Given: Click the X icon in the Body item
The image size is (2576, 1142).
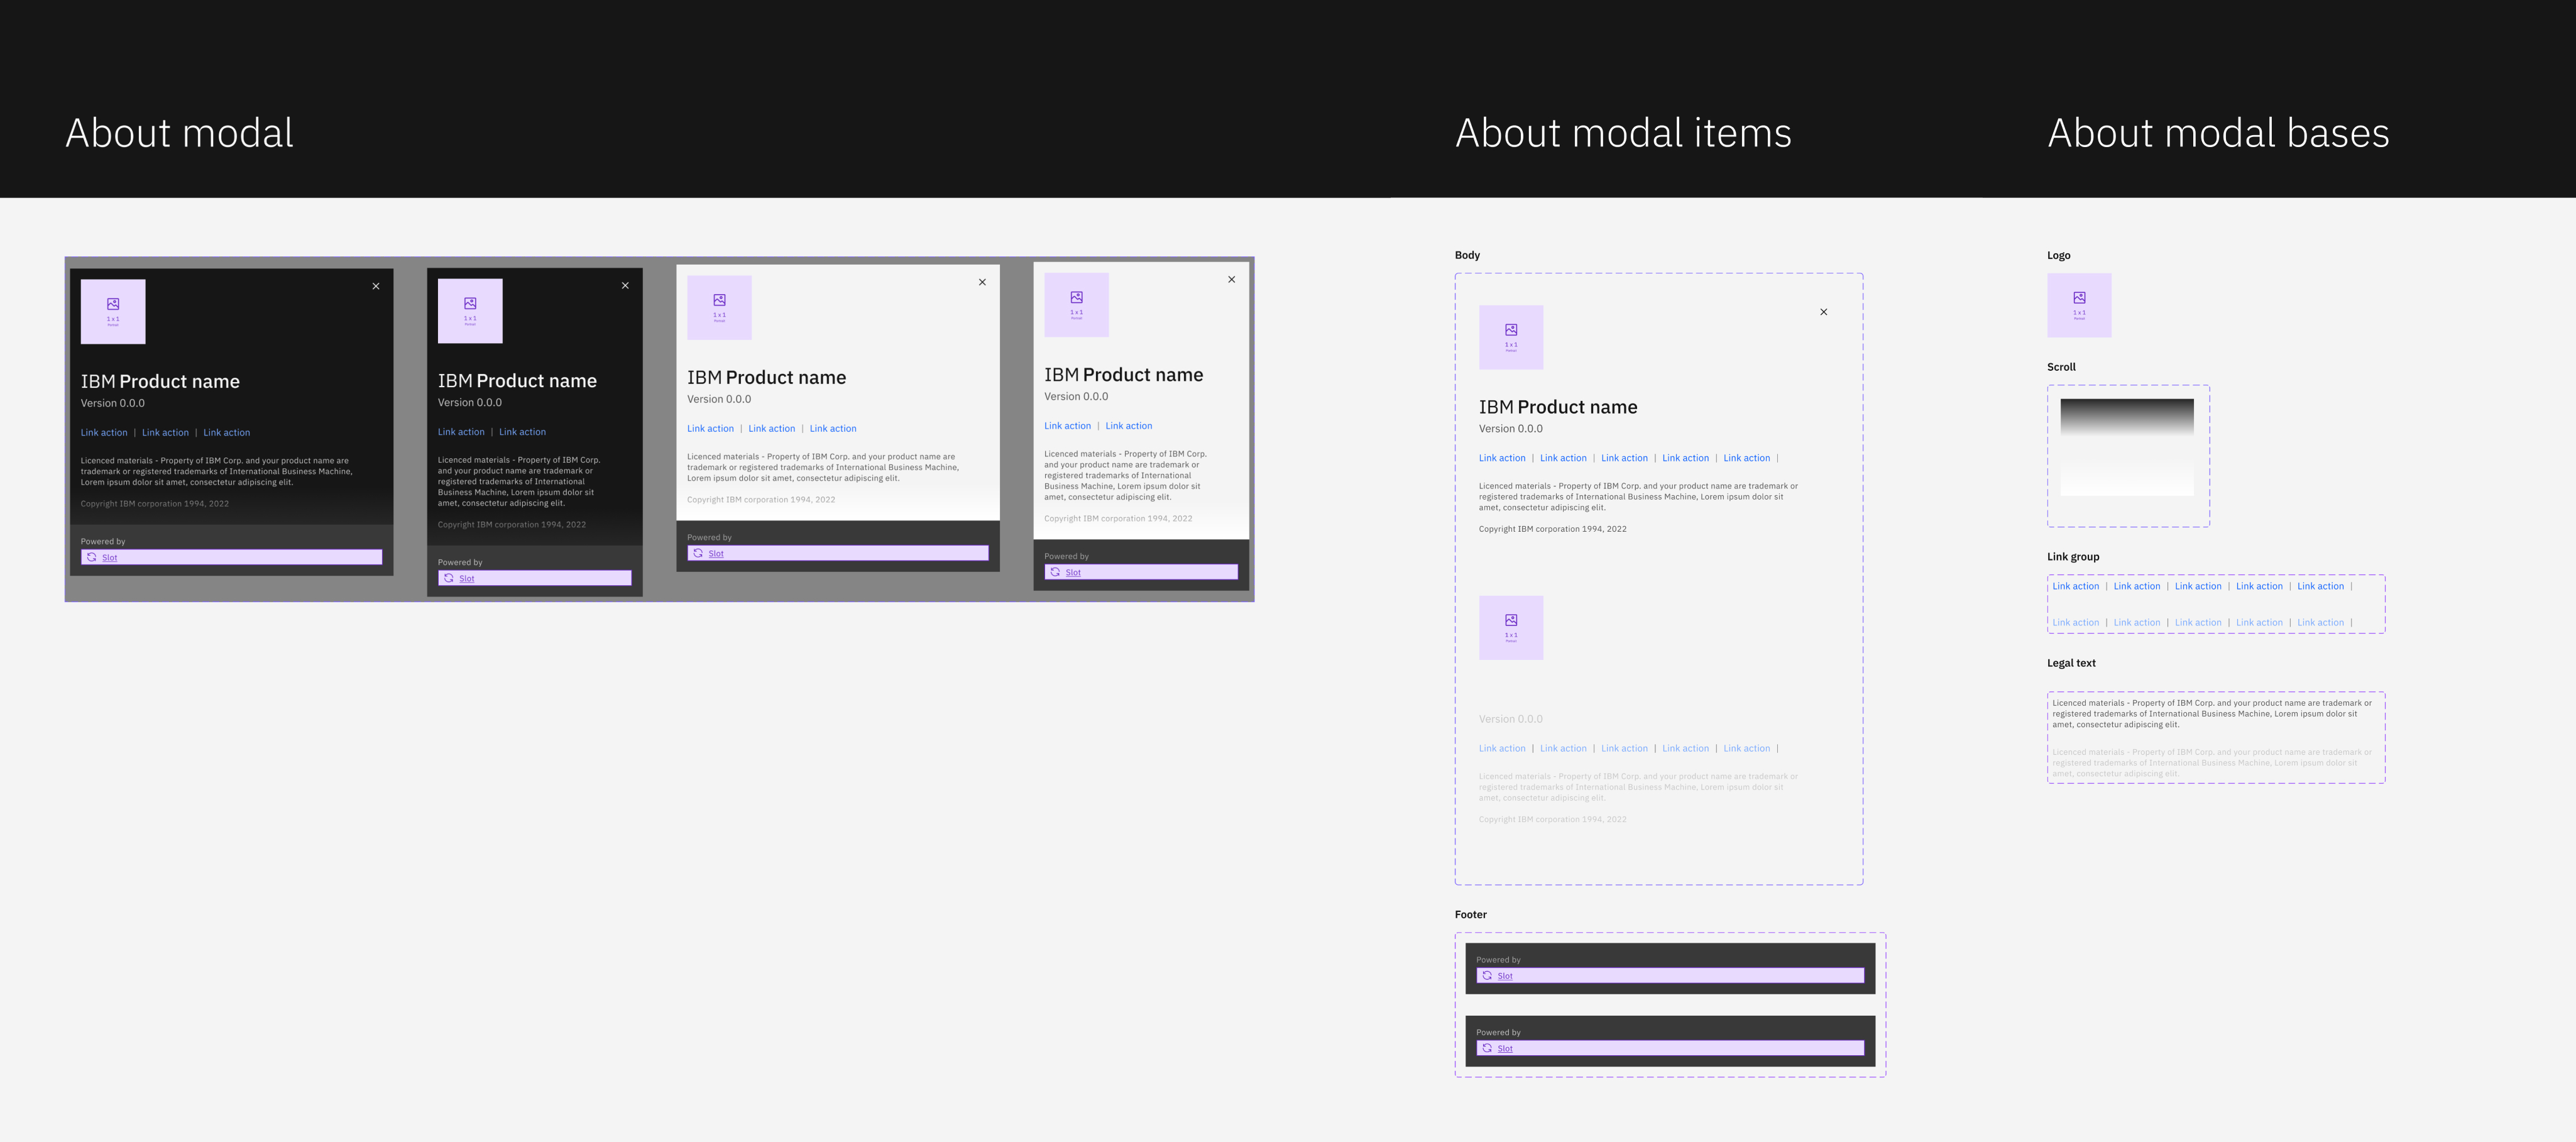Looking at the screenshot, I should [1823, 312].
